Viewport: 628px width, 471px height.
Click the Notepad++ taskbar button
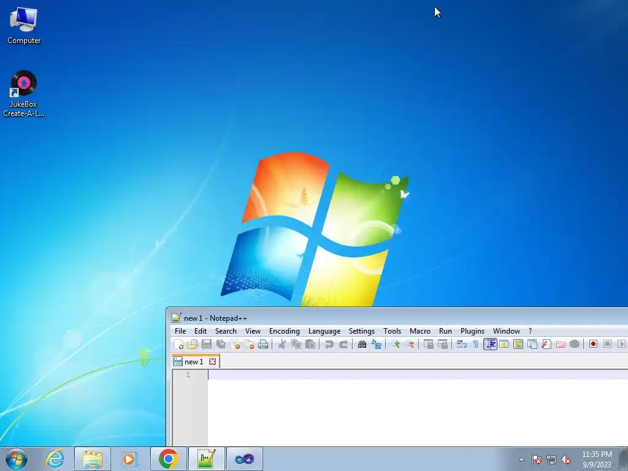pos(206,459)
